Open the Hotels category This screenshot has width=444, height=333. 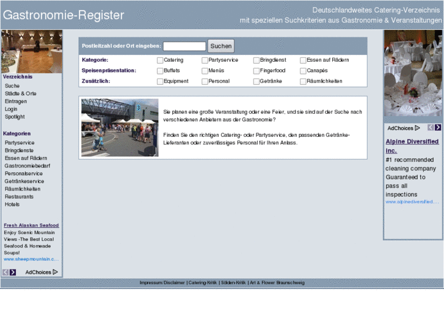[12, 204]
